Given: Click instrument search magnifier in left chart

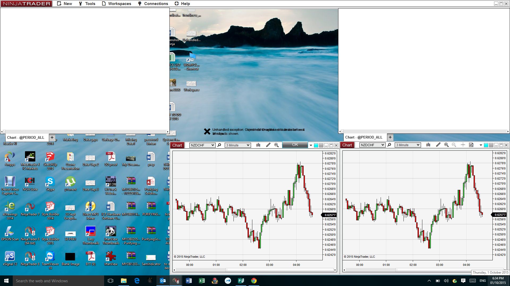Looking at the screenshot, I should [219, 145].
